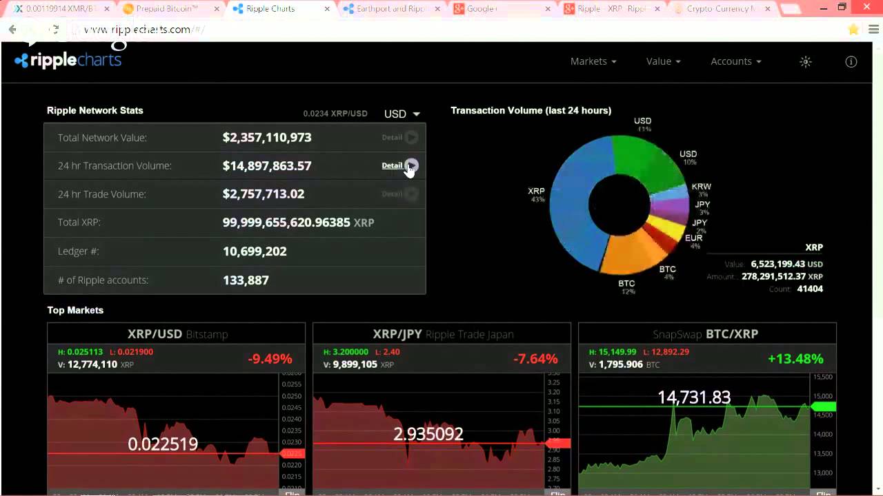Click the 'EUR 4%' pie label
This screenshot has width=883, height=496.
click(x=694, y=242)
